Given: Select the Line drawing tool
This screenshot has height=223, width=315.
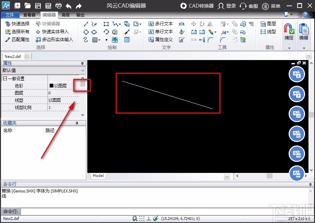Looking at the screenshot, I should 86,24.
